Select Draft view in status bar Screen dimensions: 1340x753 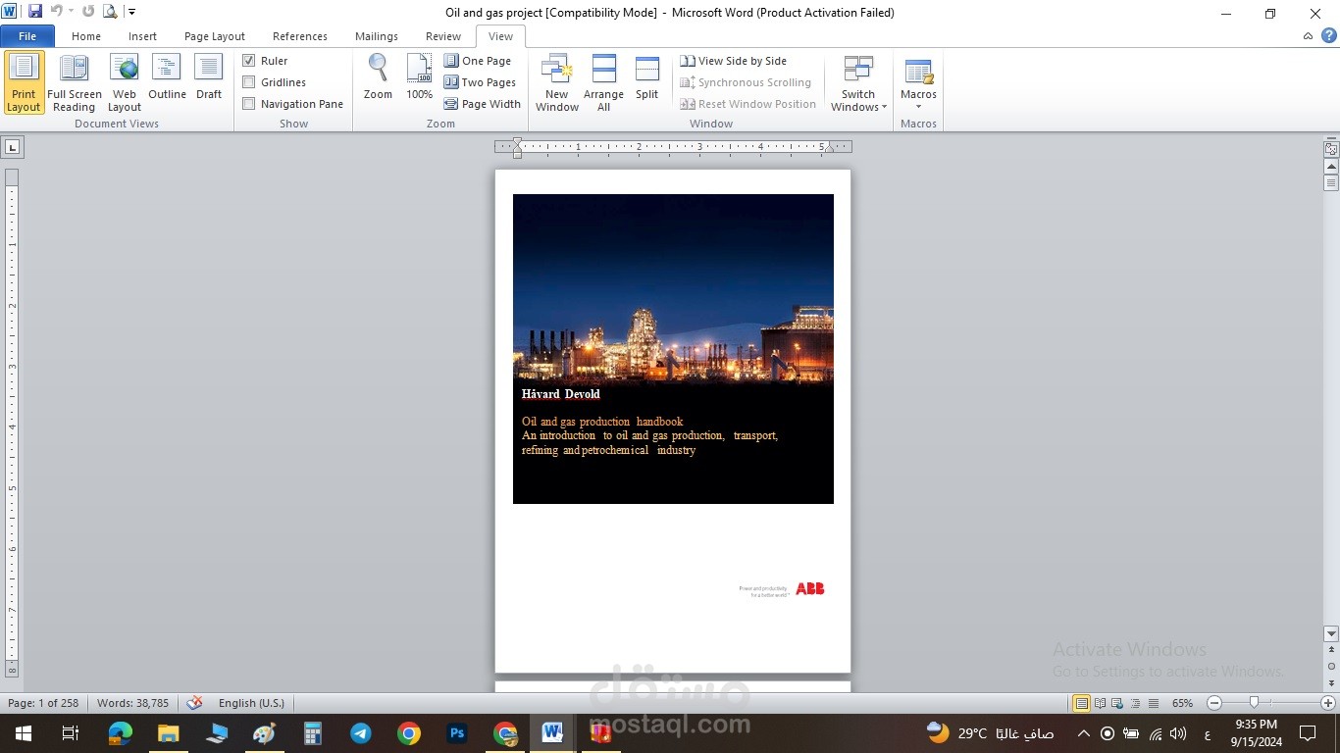pyautogui.click(x=1154, y=703)
